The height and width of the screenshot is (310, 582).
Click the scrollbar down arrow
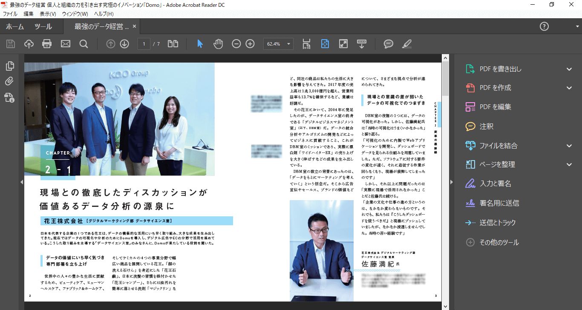pos(445,306)
